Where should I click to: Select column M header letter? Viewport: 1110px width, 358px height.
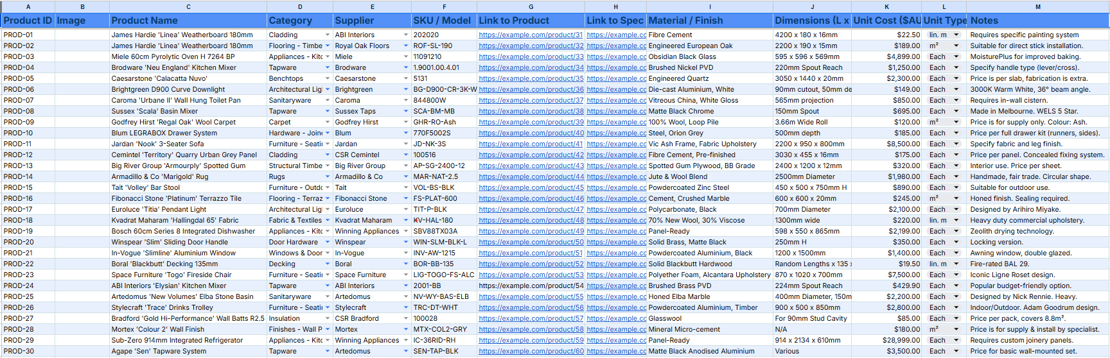point(1038,6)
